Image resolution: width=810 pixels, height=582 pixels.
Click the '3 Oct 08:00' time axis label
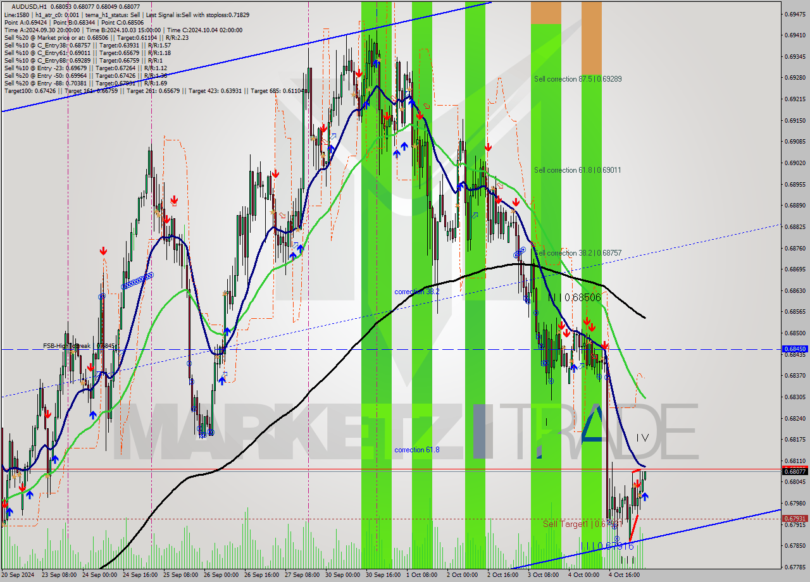tap(544, 575)
